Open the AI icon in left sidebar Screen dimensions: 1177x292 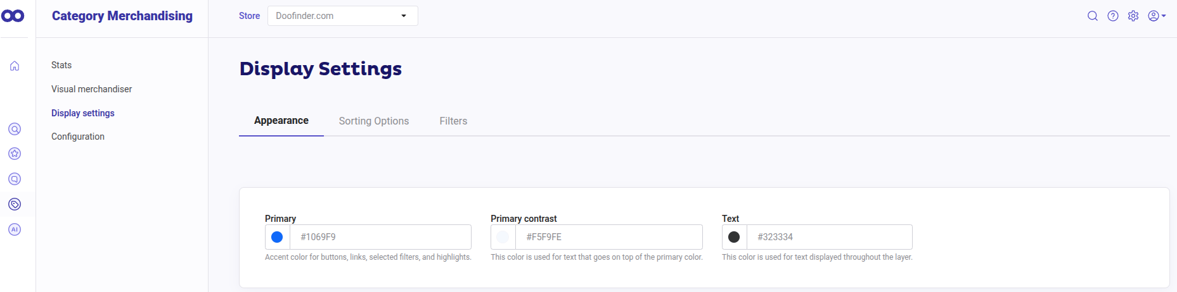15,229
